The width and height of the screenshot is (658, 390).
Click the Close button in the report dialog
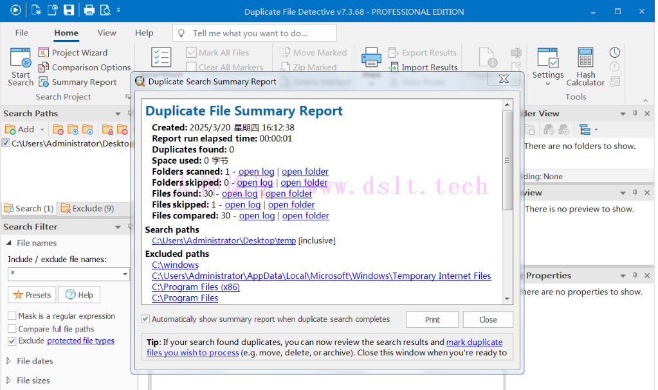(488, 319)
